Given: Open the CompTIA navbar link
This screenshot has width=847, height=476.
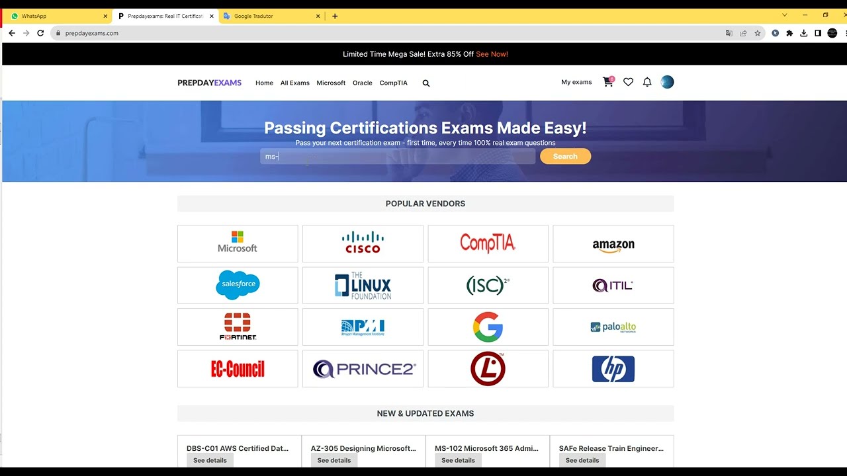Looking at the screenshot, I should 394,83.
